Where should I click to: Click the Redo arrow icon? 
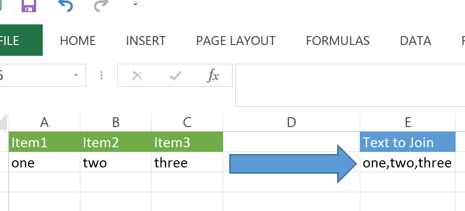click(x=101, y=6)
